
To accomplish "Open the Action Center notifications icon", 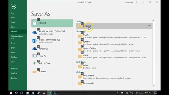I will pos(156,93).
